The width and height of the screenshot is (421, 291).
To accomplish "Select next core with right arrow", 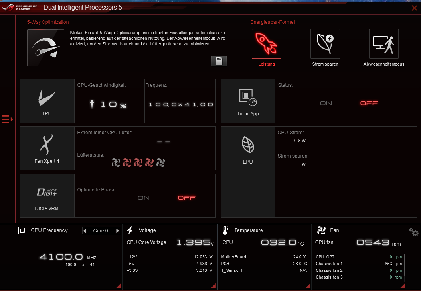I will pyautogui.click(x=117, y=231).
